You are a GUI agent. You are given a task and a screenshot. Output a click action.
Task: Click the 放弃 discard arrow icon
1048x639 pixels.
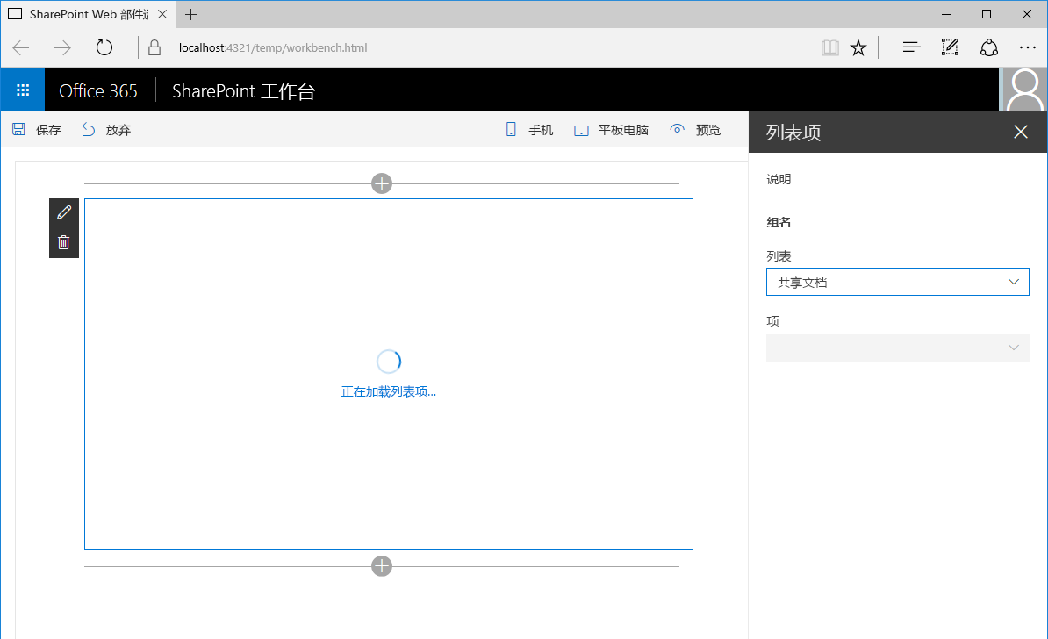(x=87, y=128)
